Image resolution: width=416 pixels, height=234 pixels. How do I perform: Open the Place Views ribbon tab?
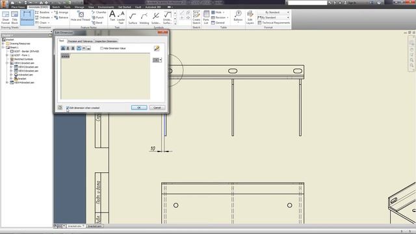[18, 7]
